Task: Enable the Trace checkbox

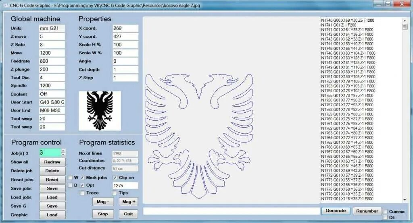Action: pyautogui.click(x=82, y=193)
